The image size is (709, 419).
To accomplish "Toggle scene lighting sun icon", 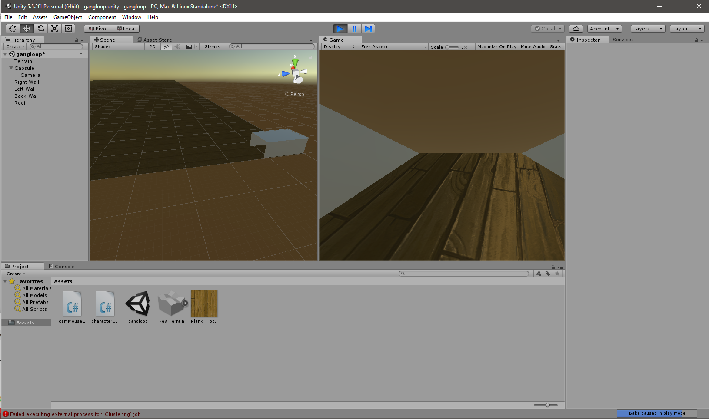I will click(x=166, y=46).
